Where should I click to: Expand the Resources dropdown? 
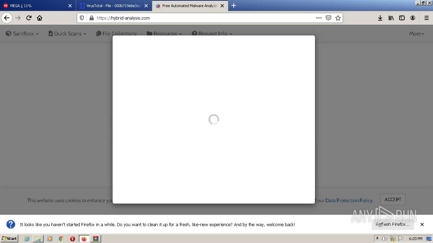click(164, 34)
